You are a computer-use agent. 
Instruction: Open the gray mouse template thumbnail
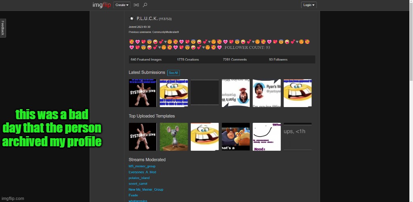(174, 137)
